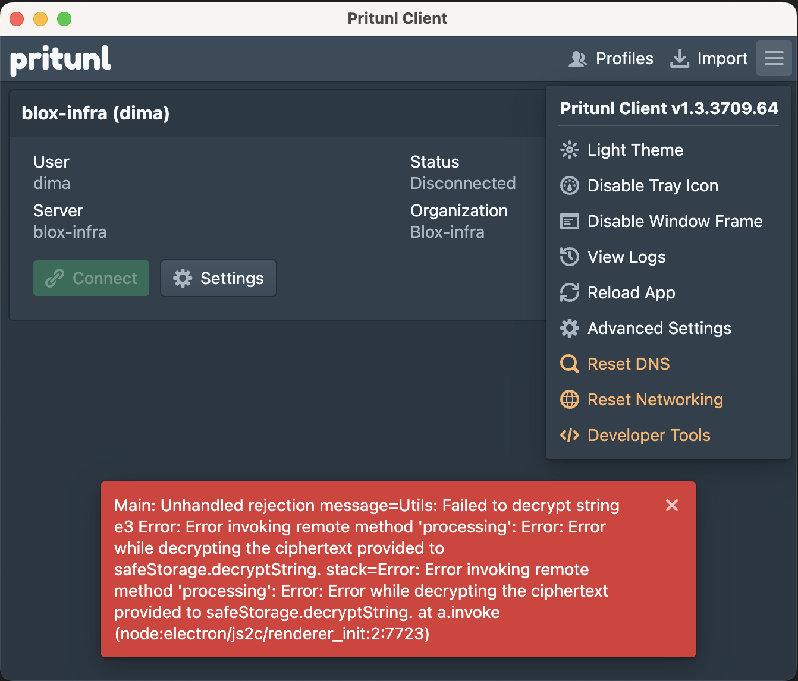Click the "Blox-infra" organization value

click(447, 232)
